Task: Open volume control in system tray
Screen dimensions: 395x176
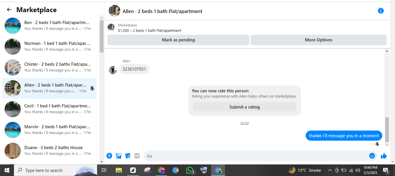Action: [358, 170]
